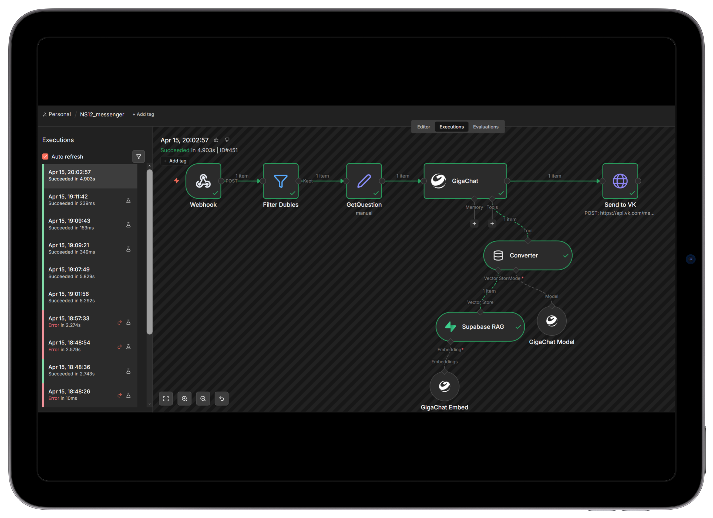713x518 pixels.
Task: Click the flask icon on 19:11:42 execution
Action: (x=128, y=200)
